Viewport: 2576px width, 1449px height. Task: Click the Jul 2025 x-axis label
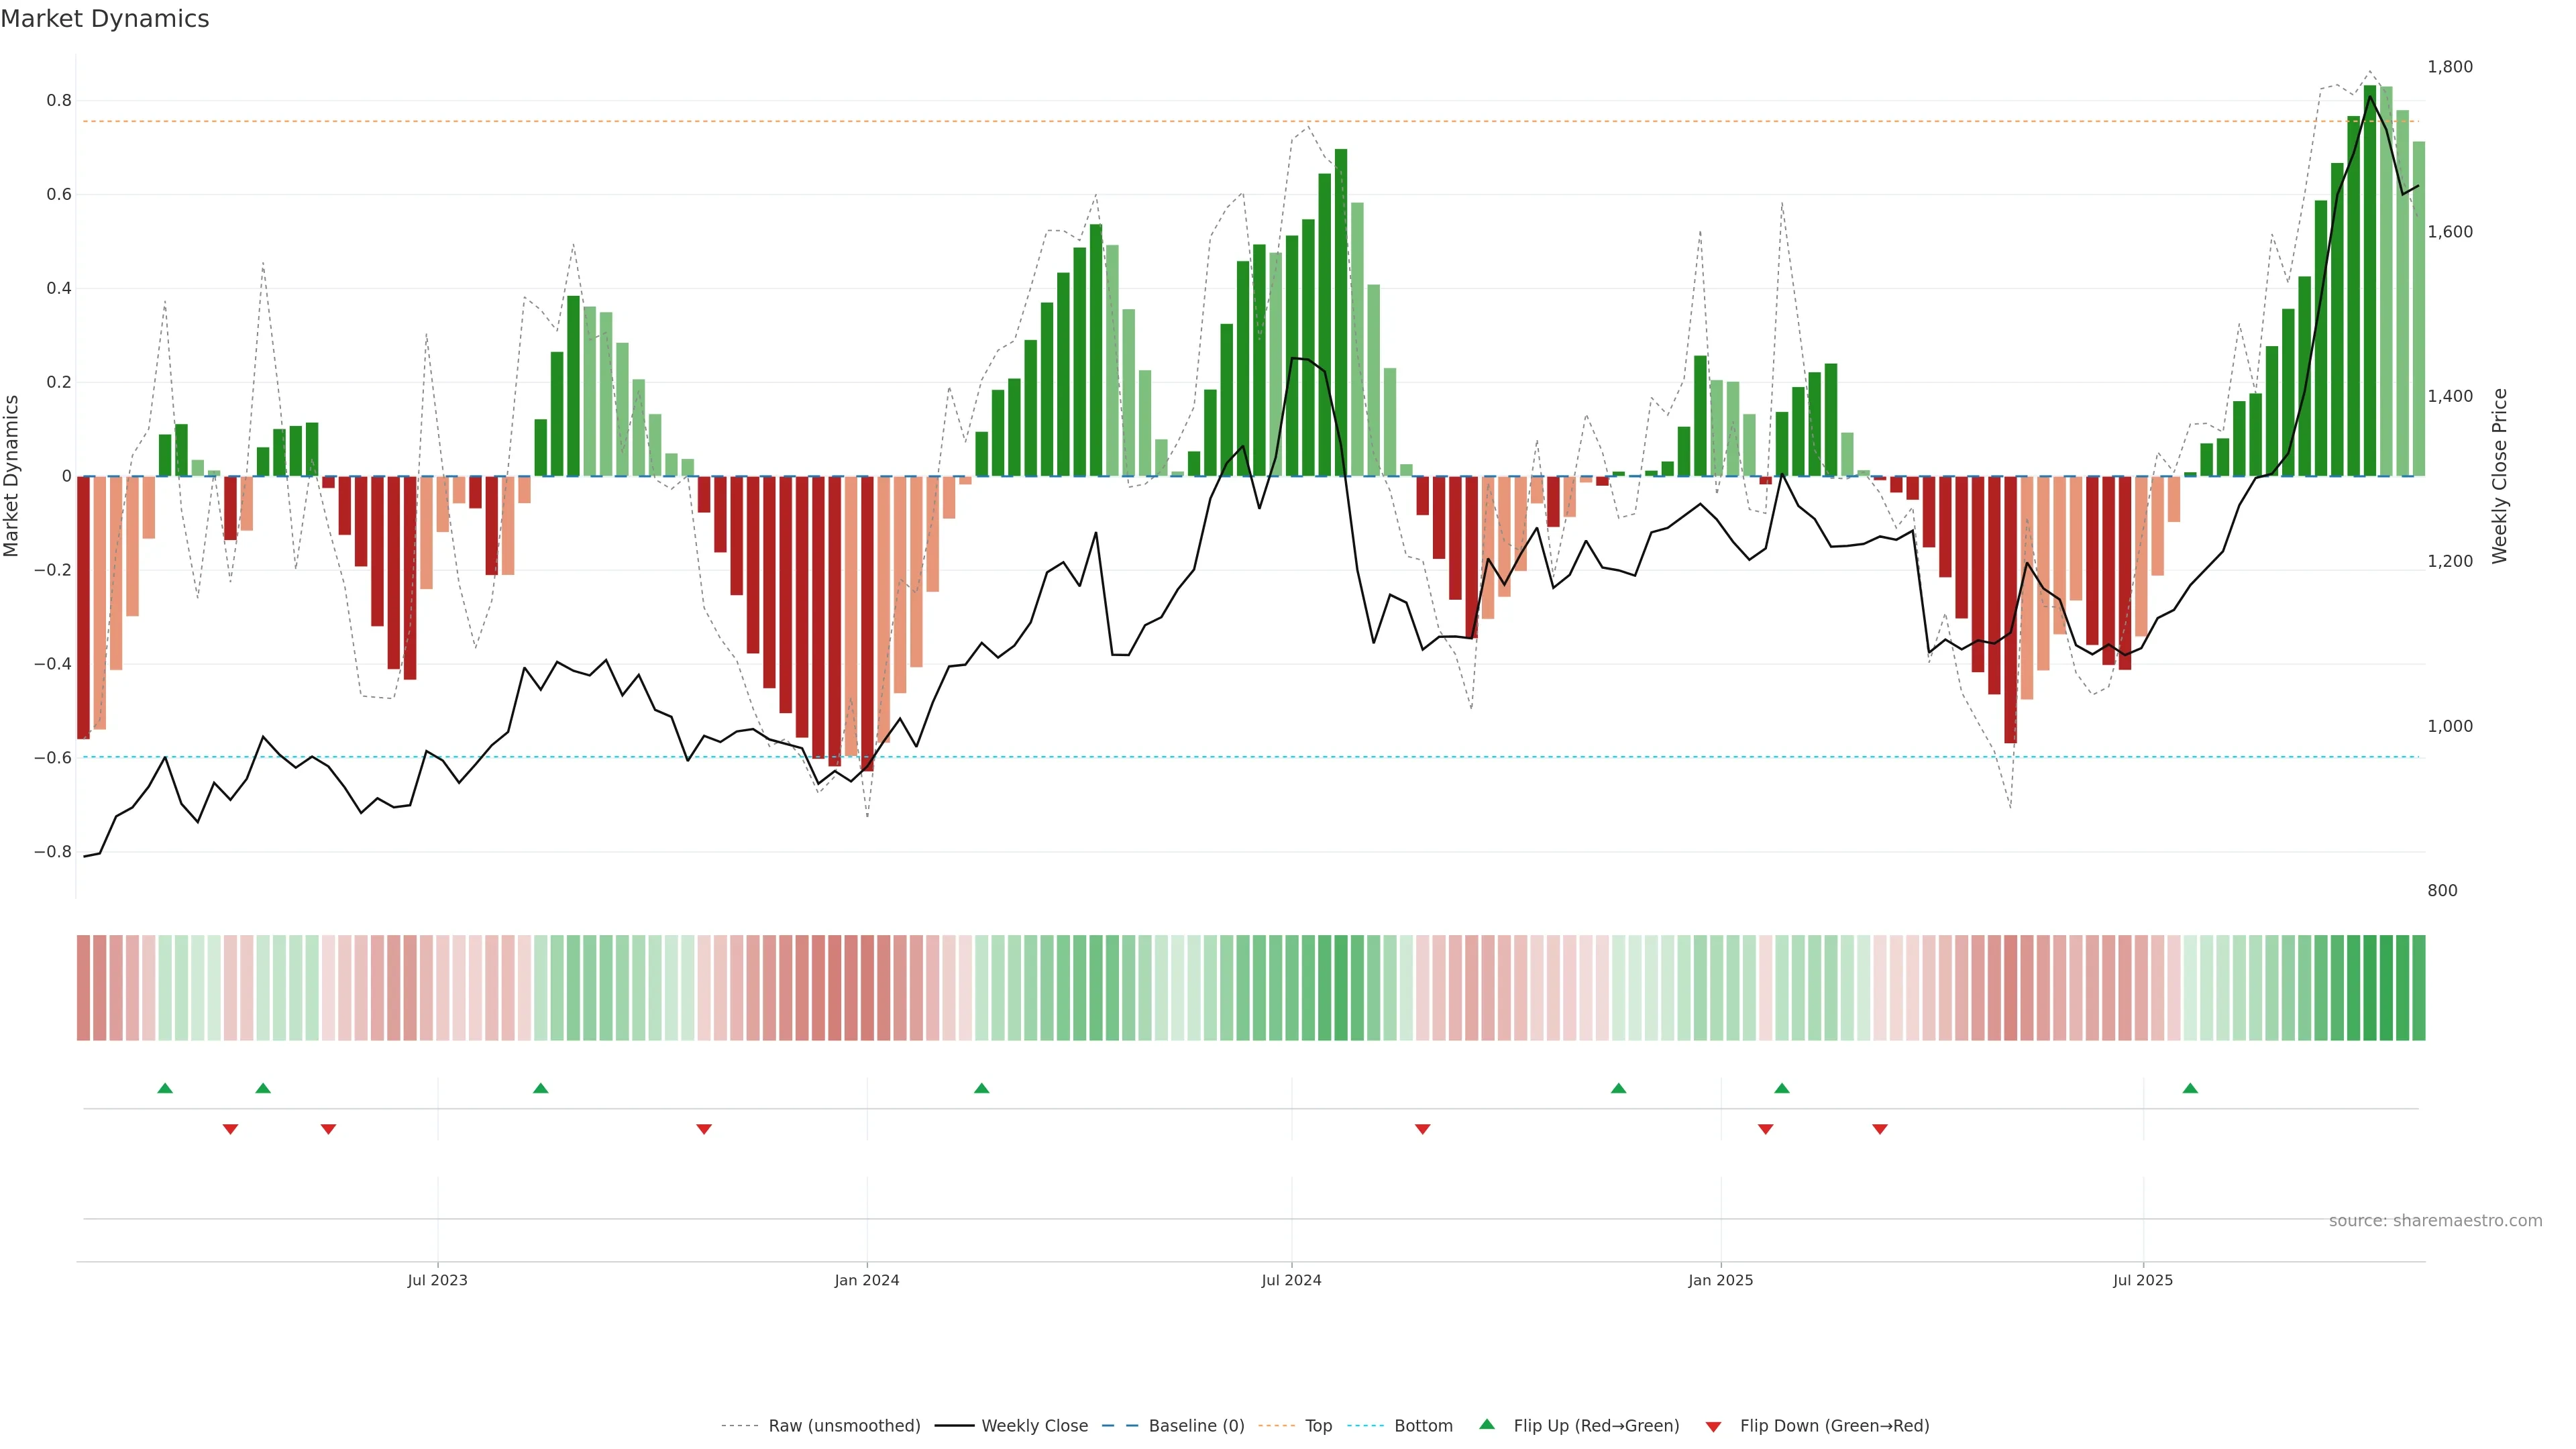tap(2142, 1280)
